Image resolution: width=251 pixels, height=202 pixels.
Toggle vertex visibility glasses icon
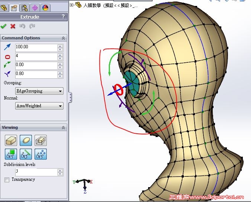[41, 154]
